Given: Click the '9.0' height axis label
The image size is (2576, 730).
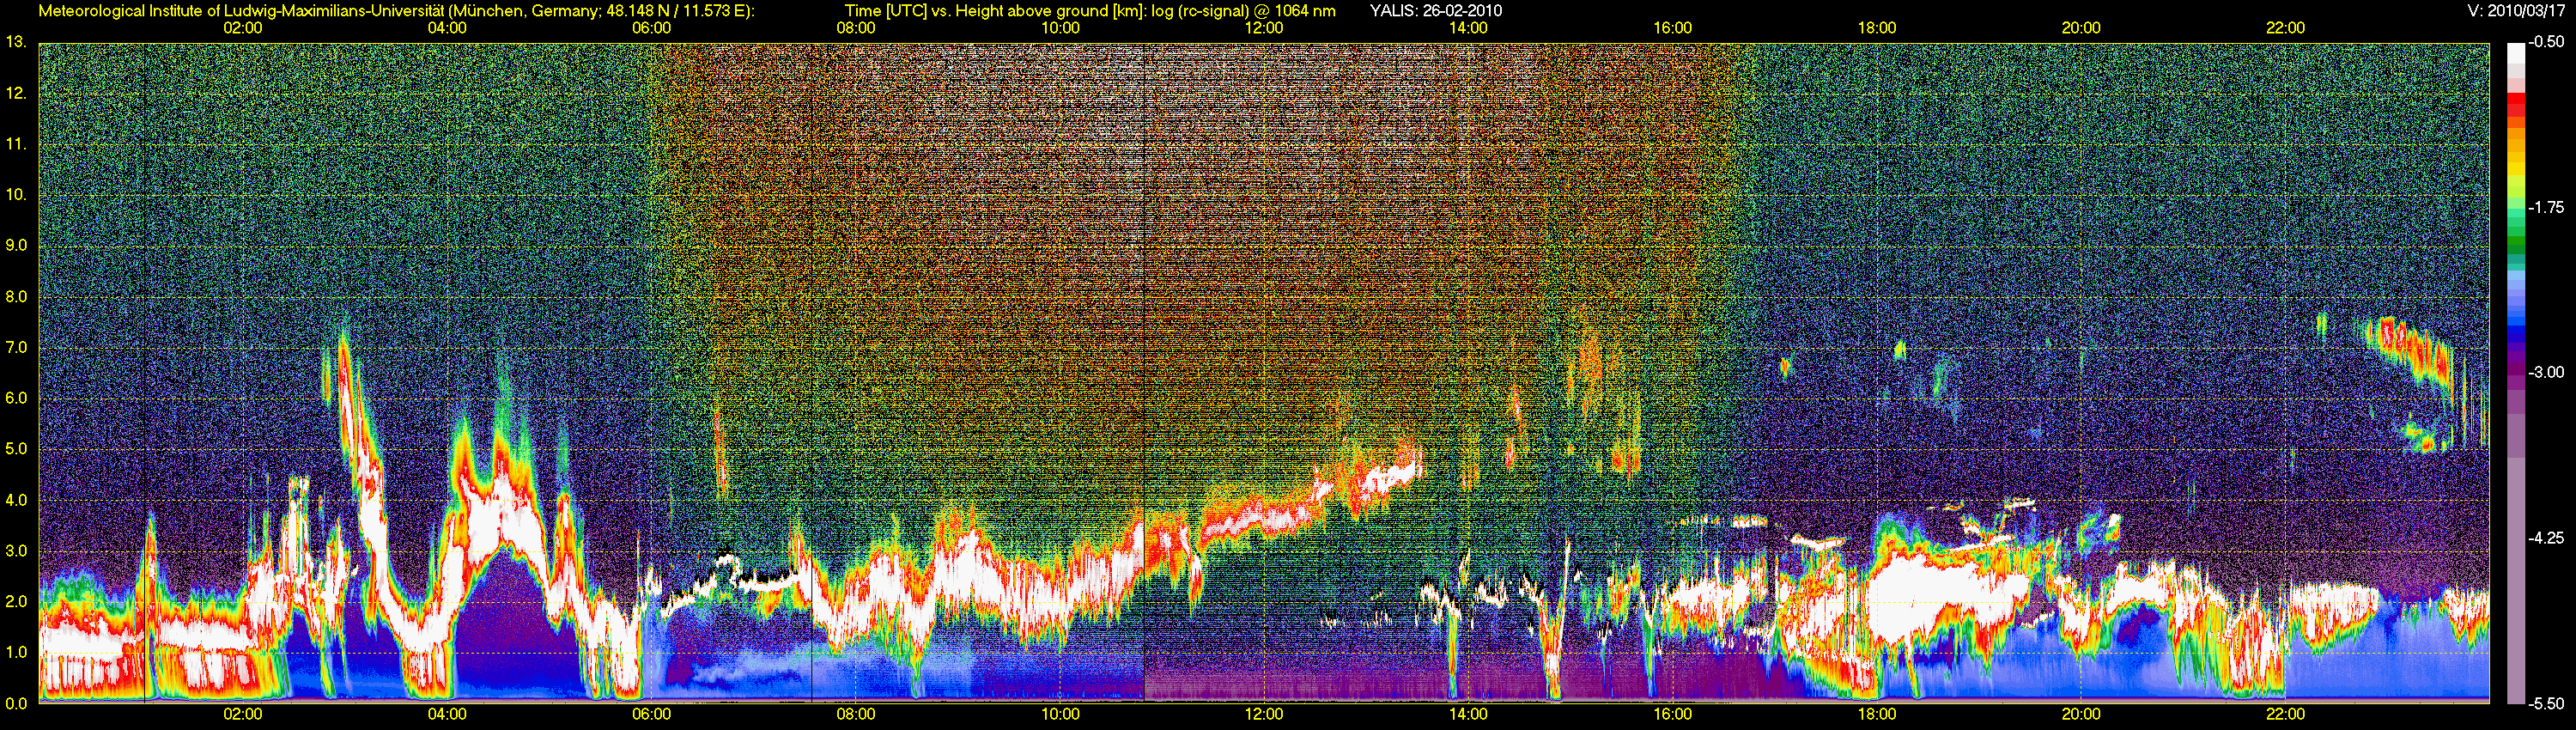Looking at the screenshot, I should pos(15,245).
